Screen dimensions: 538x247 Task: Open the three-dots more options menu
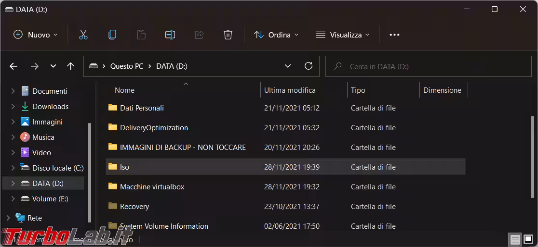[x=394, y=35]
